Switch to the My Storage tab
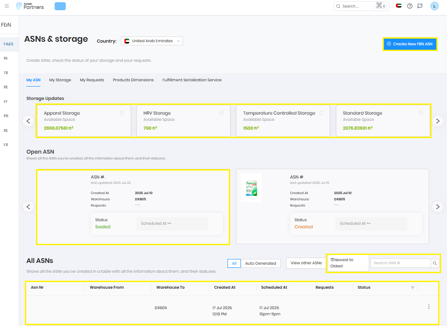This screenshot has width=447, height=326. point(60,80)
